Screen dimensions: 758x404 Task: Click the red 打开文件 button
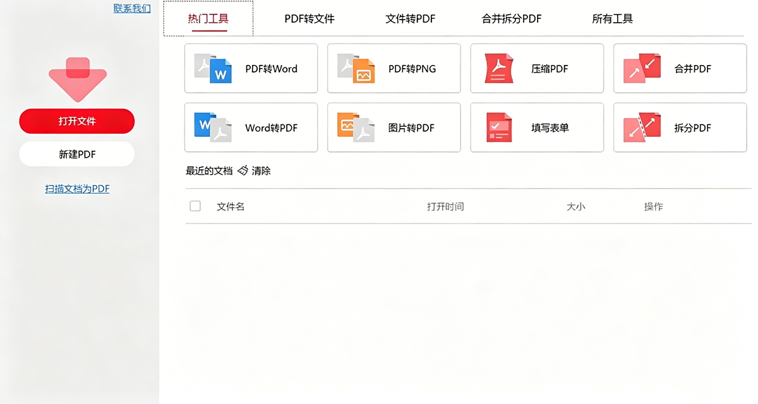(x=77, y=121)
